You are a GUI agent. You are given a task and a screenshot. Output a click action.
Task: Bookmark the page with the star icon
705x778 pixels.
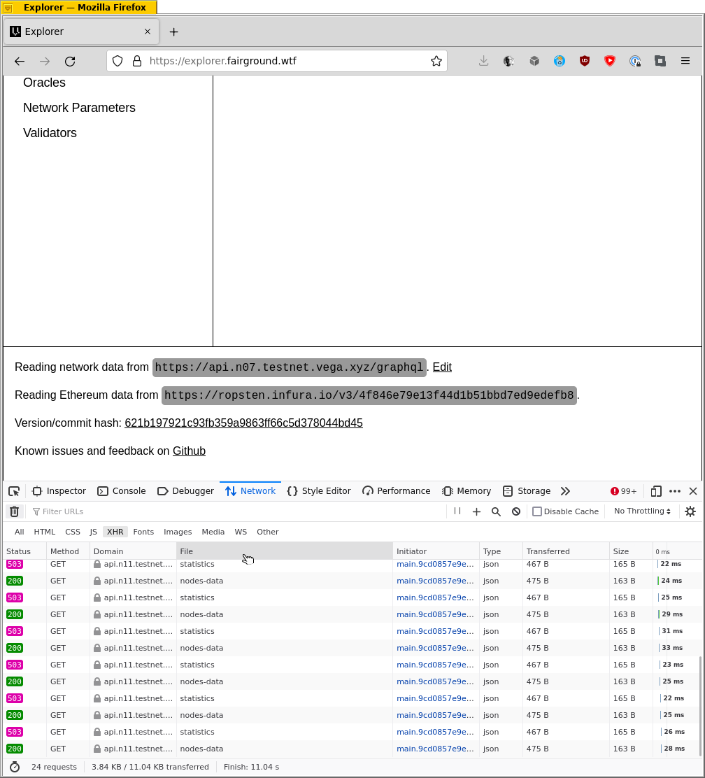coord(436,61)
